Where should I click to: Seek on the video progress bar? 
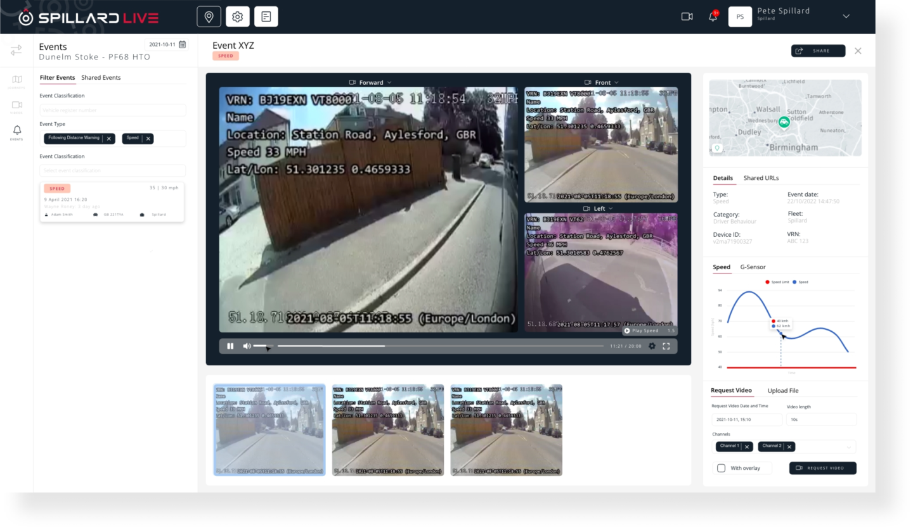coord(441,346)
